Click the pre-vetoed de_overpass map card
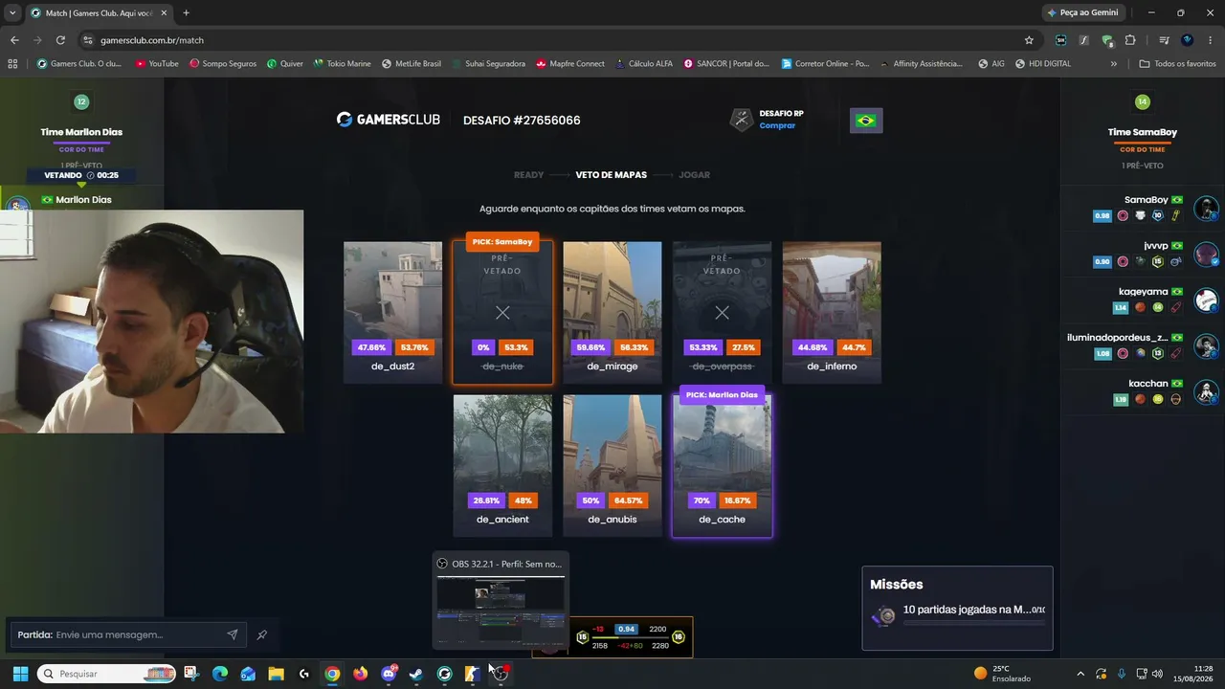Image resolution: width=1225 pixels, height=689 pixels. point(722,312)
